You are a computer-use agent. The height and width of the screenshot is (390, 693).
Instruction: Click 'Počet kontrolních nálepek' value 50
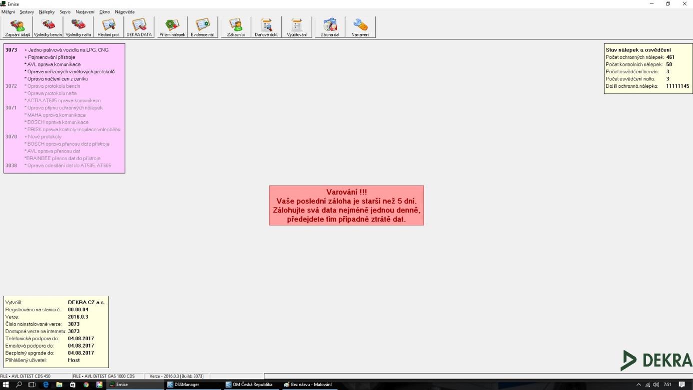pyautogui.click(x=669, y=64)
